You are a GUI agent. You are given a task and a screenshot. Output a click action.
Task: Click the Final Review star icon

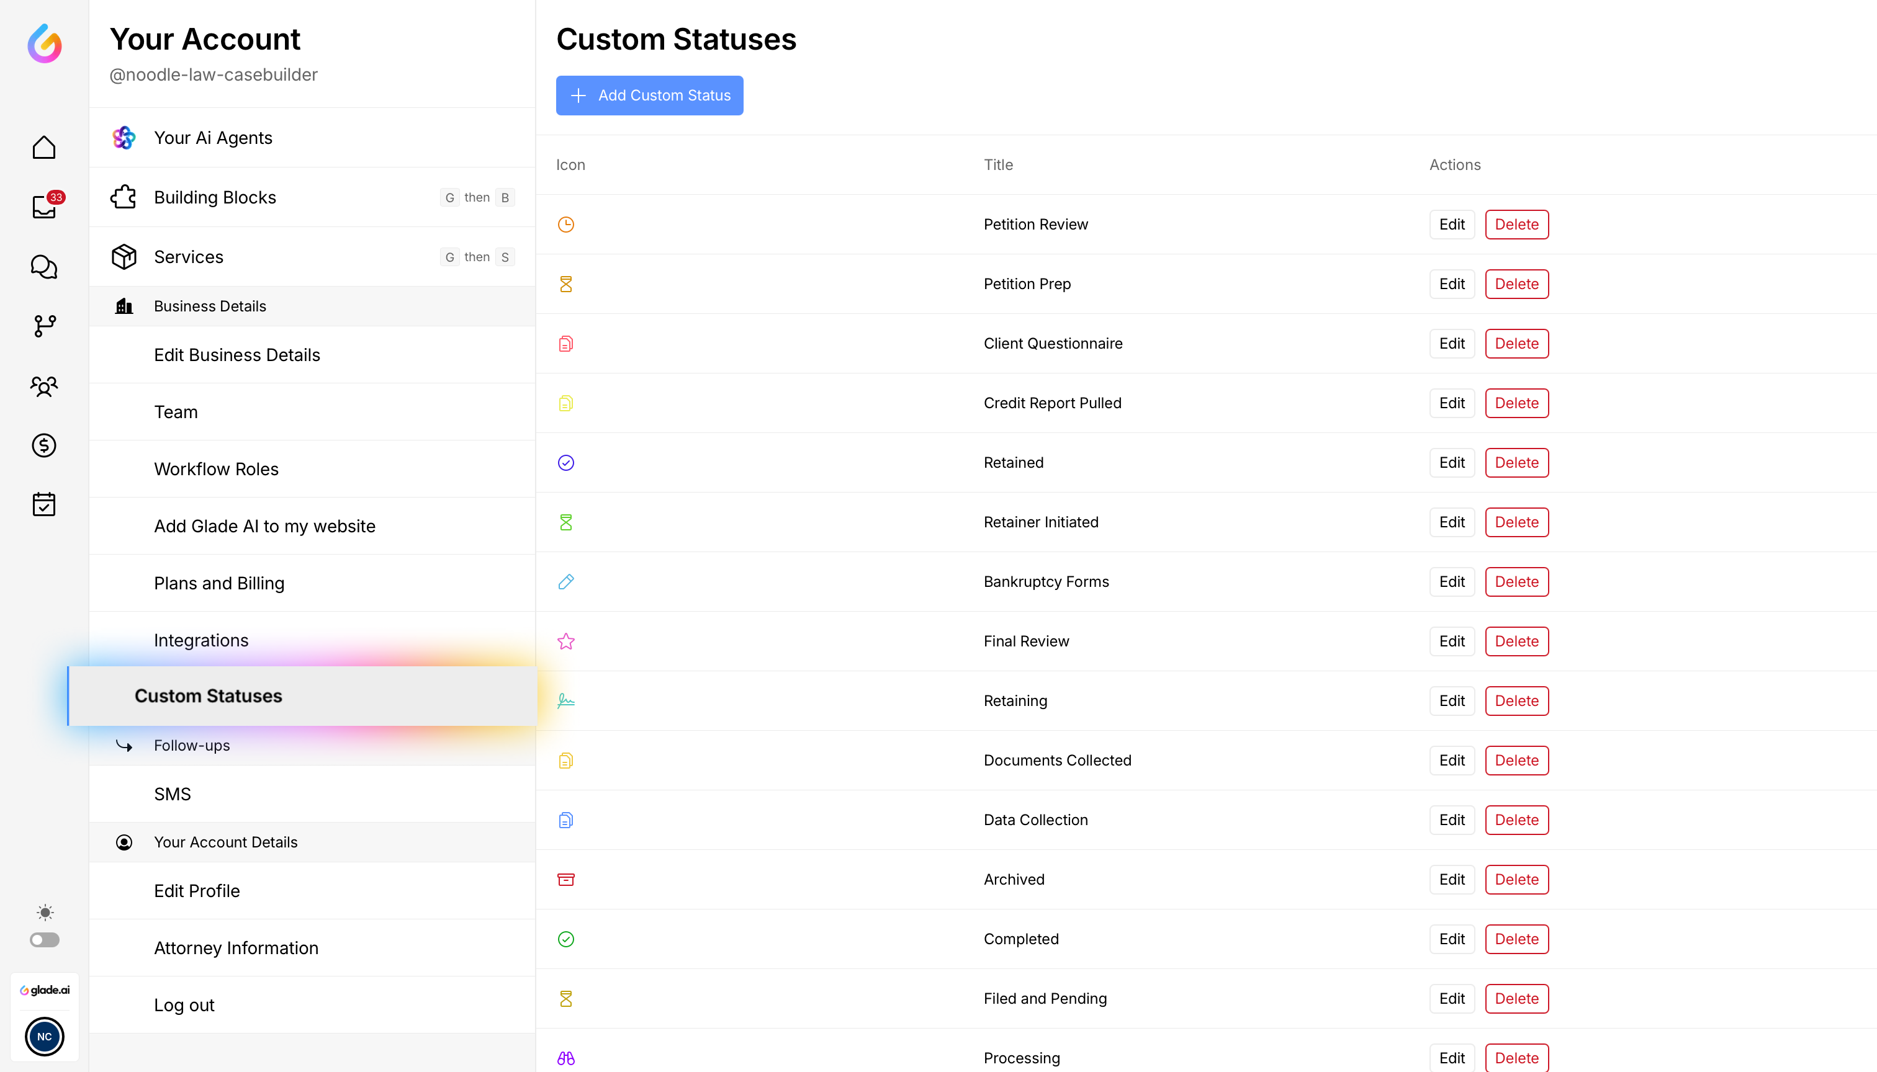click(565, 641)
